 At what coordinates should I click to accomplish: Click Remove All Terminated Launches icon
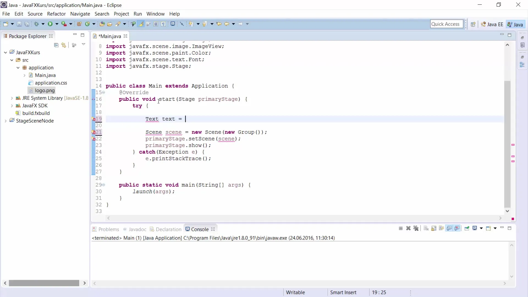point(416,228)
